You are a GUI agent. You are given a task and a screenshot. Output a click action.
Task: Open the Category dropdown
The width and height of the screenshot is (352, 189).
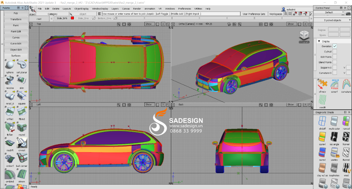52,14
